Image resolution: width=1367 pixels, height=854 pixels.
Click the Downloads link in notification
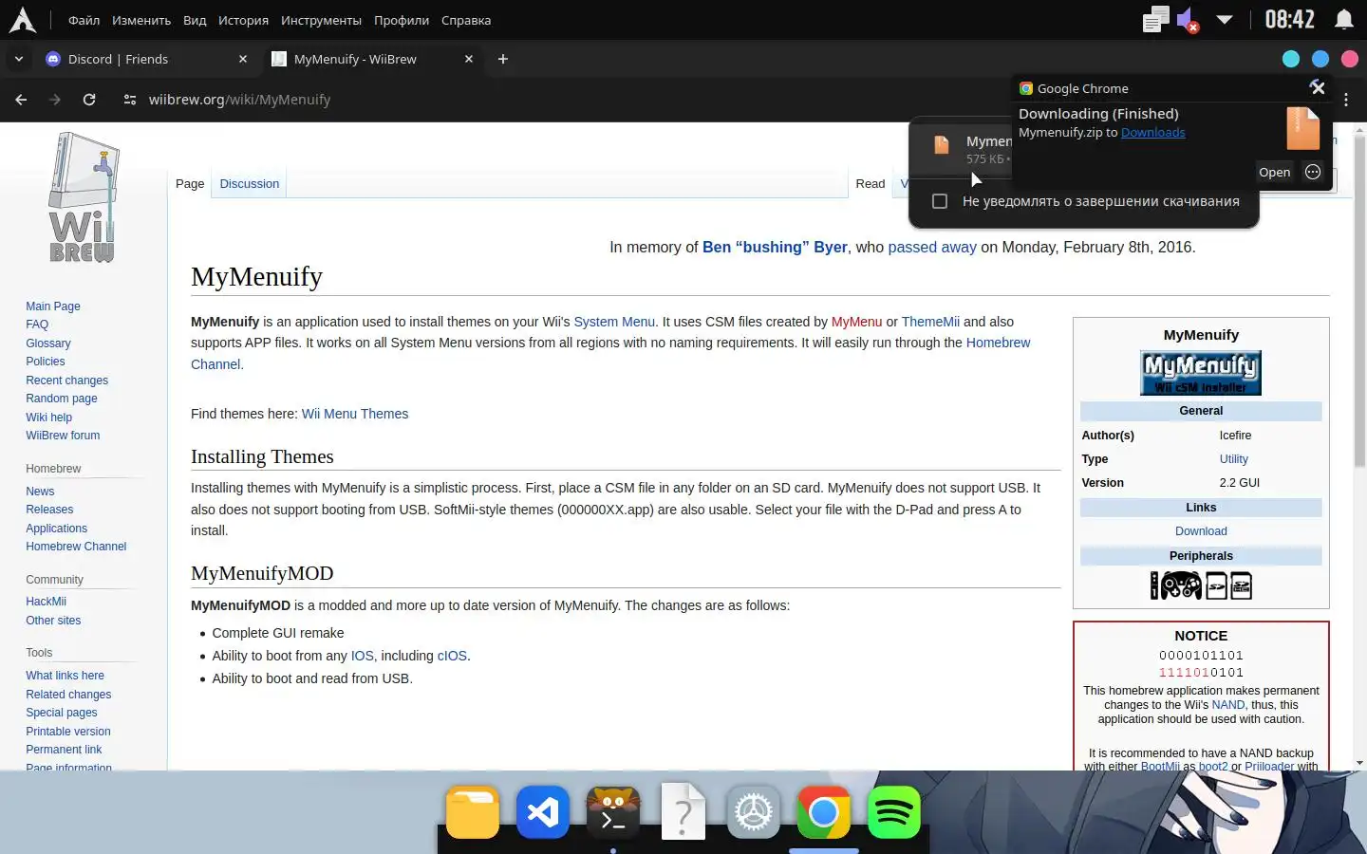click(x=1152, y=133)
